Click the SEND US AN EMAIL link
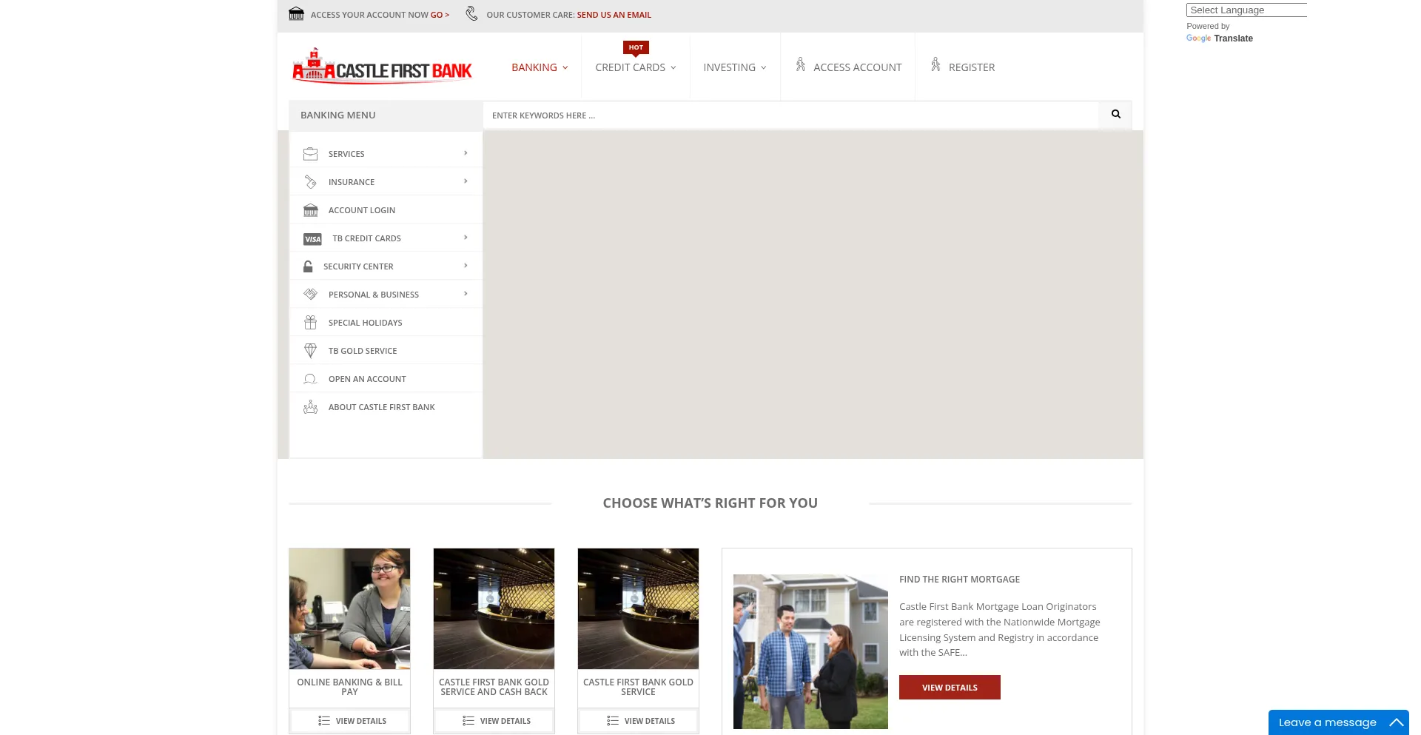This screenshot has width=1421, height=735. coord(614,14)
